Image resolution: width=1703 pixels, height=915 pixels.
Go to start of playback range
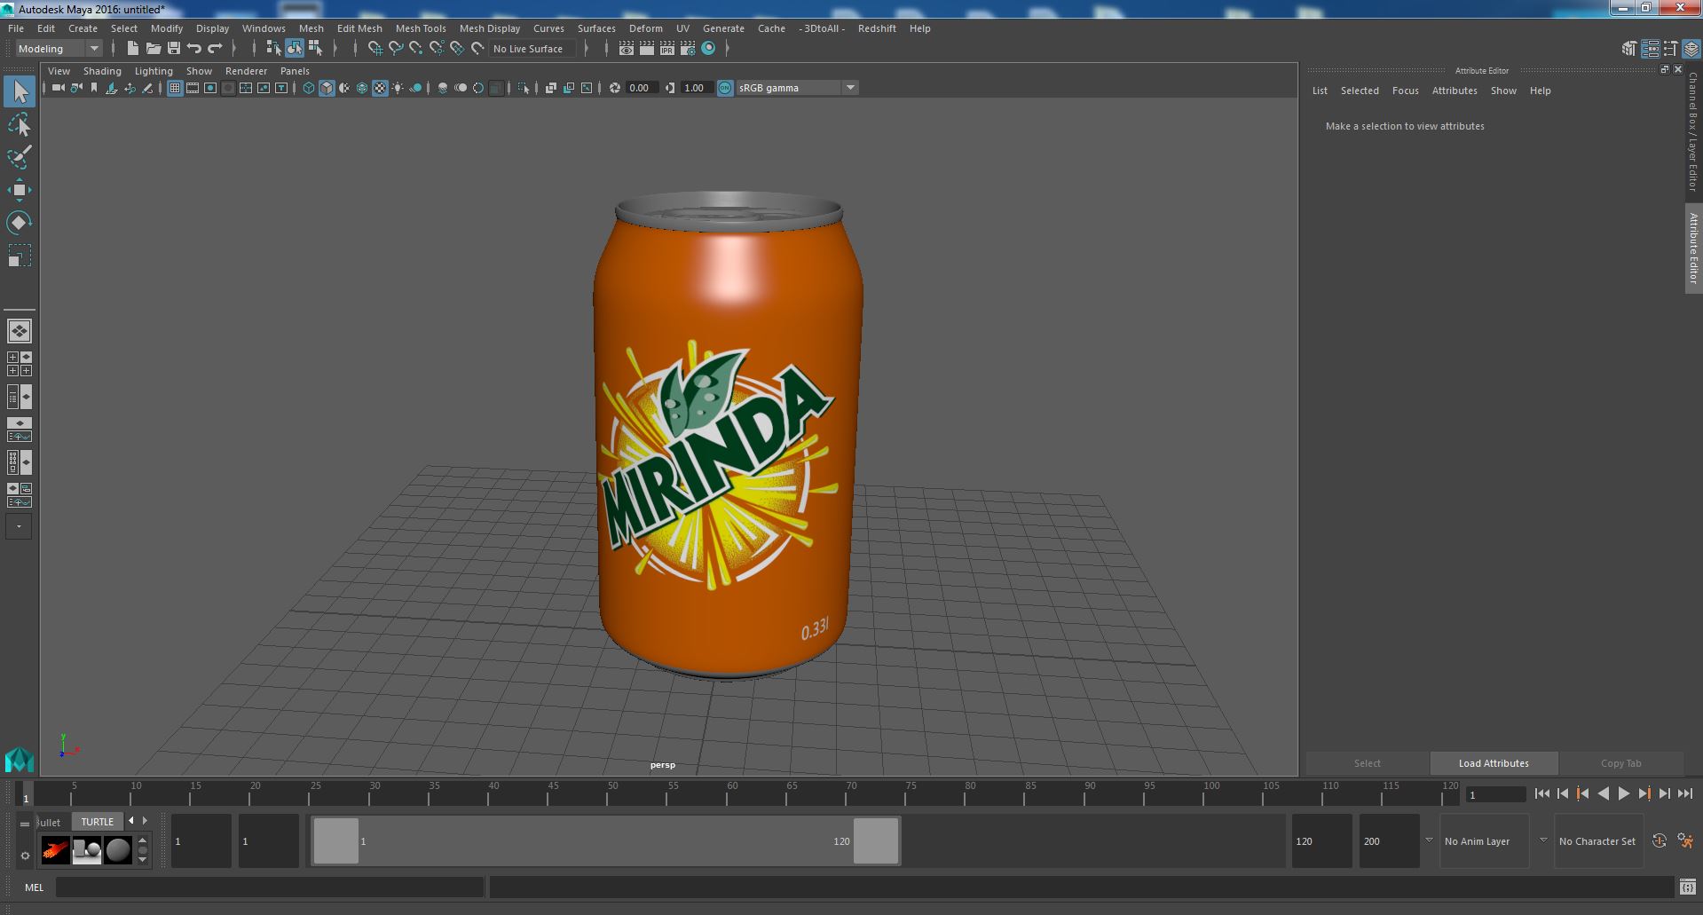(x=1541, y=794)
